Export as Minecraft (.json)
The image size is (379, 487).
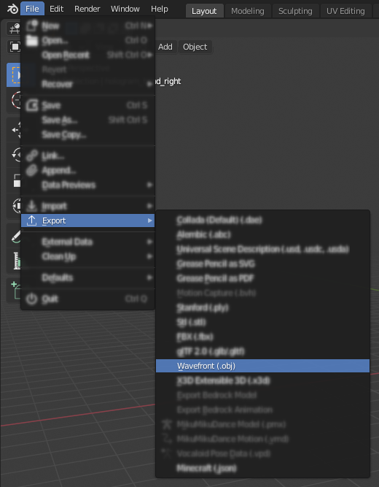tap(262, 468)
